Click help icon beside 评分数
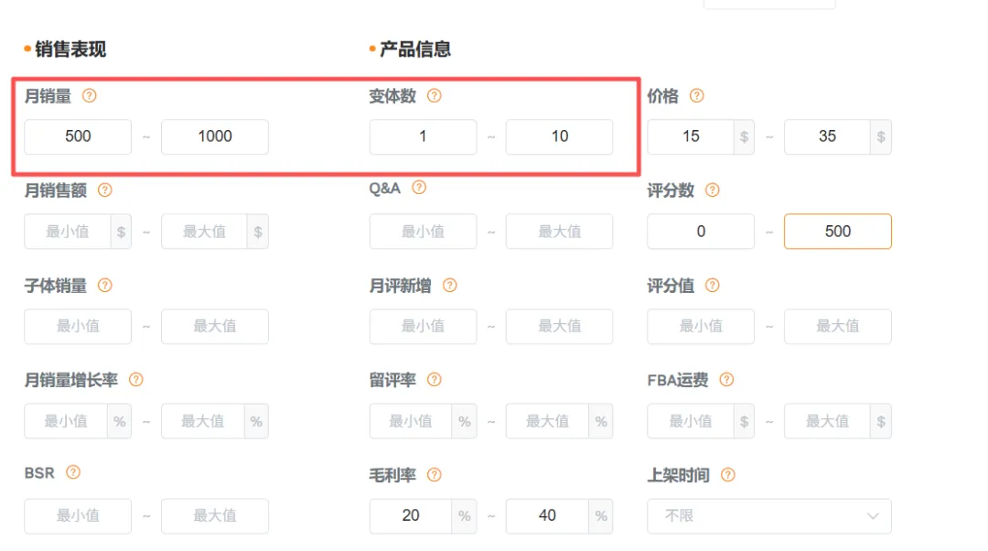Screen dimensions: 988x551 point(713,190)
